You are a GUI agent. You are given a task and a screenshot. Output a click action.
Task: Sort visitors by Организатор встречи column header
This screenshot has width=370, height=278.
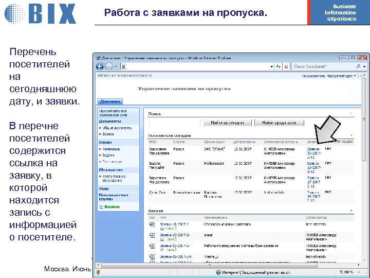point(281,142)
